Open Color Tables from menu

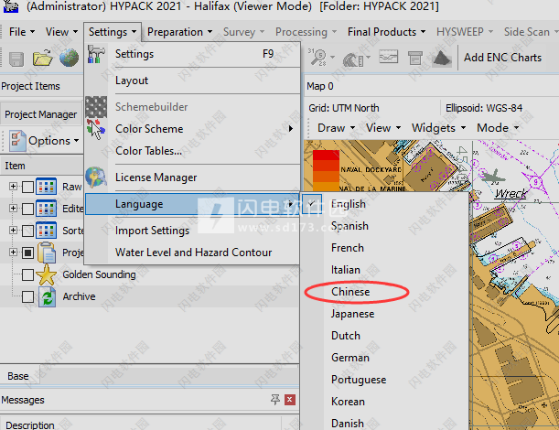coord(192,151)
